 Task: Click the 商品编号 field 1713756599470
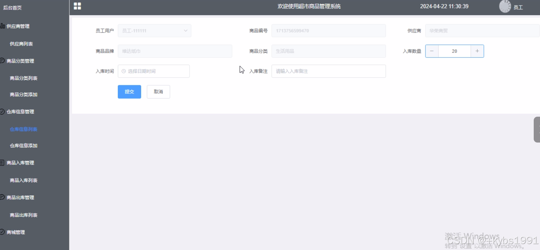(329, 31)
